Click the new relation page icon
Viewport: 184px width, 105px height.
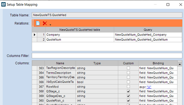(x=38, y=23)
